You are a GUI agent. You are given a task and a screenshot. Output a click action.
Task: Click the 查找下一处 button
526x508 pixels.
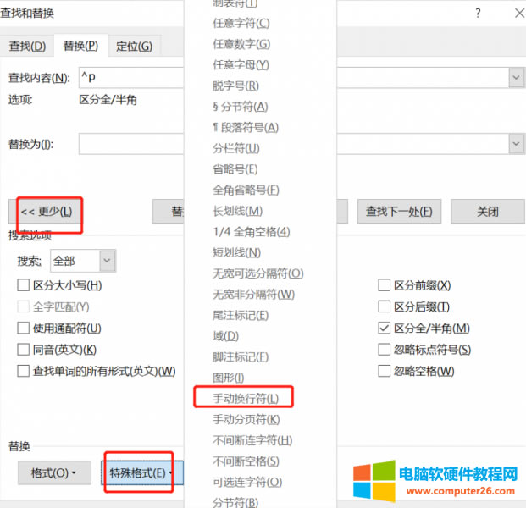pos(399,211)
